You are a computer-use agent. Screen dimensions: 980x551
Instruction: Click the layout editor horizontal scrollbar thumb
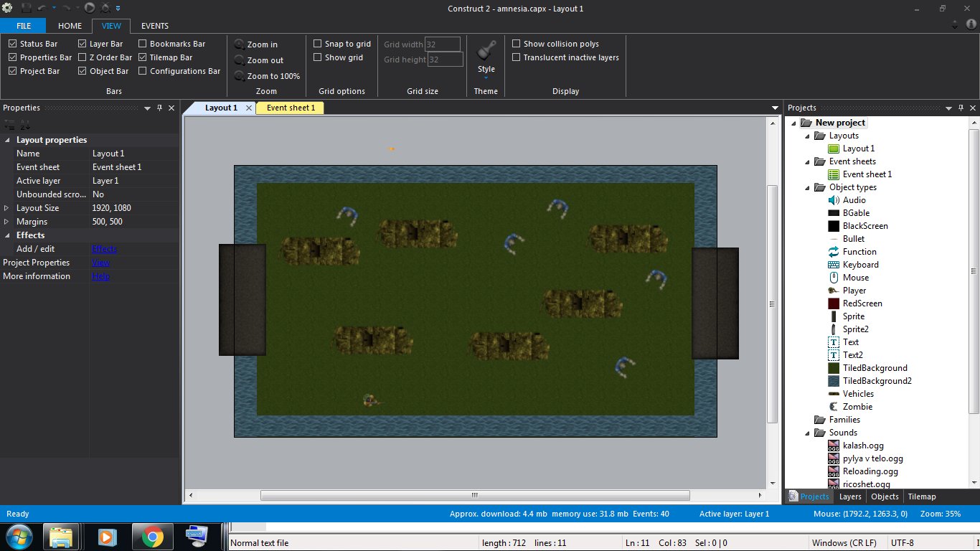[475, 495]
